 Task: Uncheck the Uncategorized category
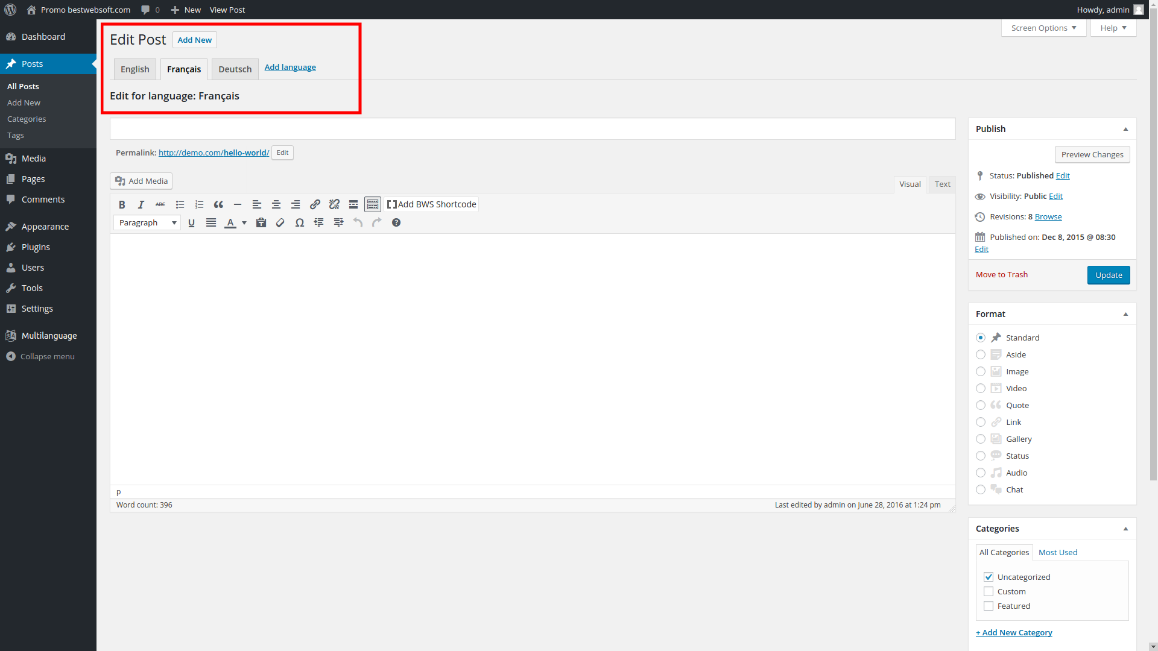tap(989, 577)
